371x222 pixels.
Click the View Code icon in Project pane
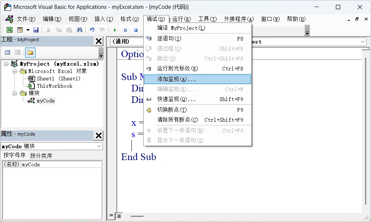(x=7, y=53)
